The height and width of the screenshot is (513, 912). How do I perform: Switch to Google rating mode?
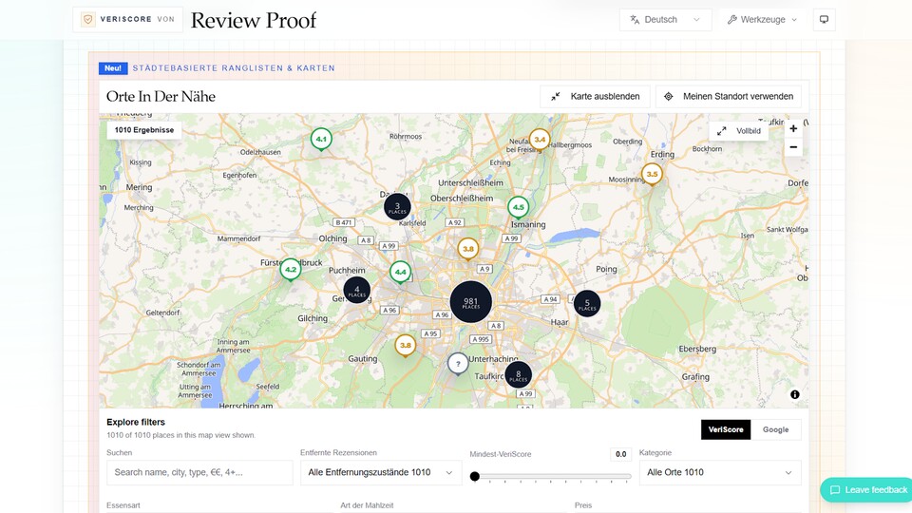tap(775, 429)
